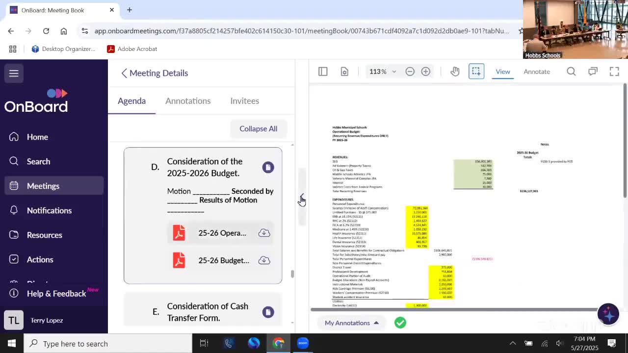Image resolution: width=628 pixels, height=353 pixels.
Task: Select the Pan hand tool
Action: click(x=455, y=72)
